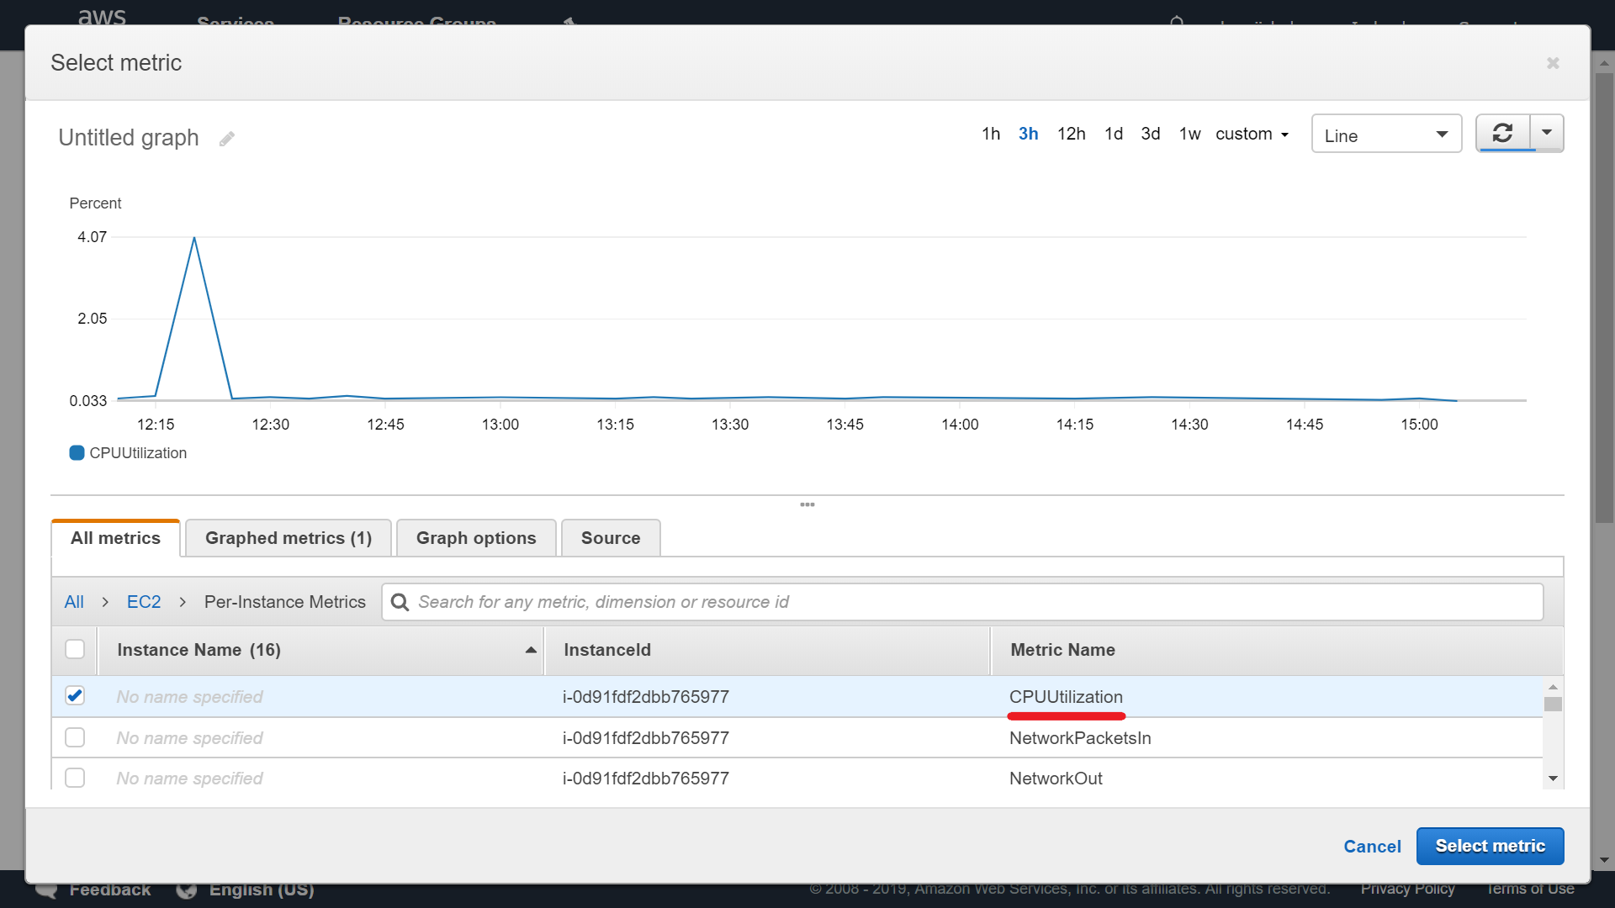Expand the refresh options dropdown arrow
Viewport: 1615px width, 908px height.
(1546, 133)
